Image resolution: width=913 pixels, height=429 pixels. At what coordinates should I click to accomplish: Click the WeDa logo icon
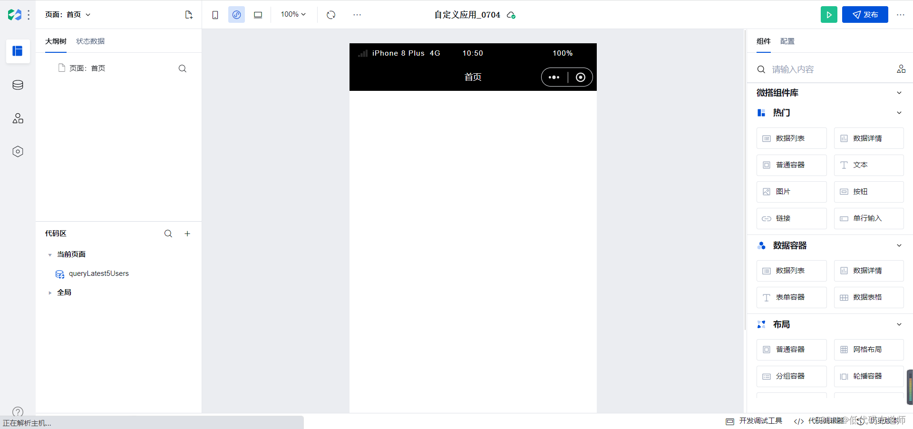pyautogui.click(x=15, y=15)
